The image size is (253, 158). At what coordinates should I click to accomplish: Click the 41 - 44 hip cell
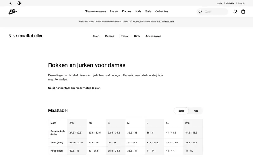[154, 151]
